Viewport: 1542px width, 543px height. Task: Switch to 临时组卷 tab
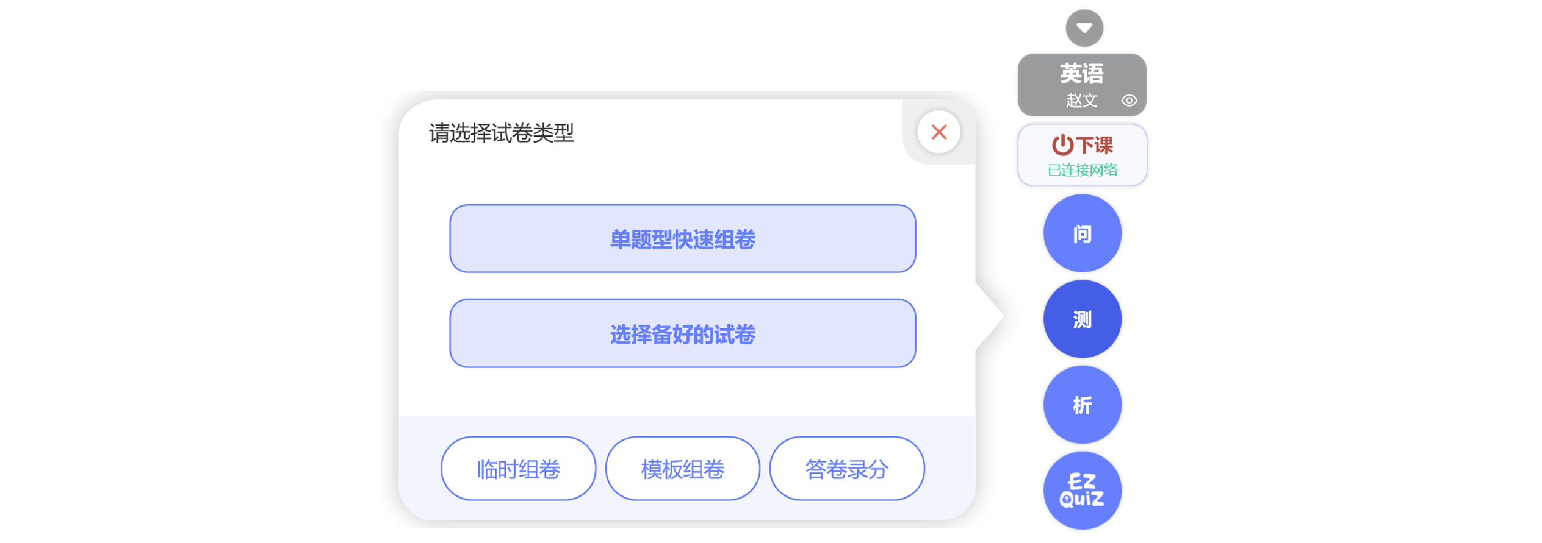(x=518, y=469)
